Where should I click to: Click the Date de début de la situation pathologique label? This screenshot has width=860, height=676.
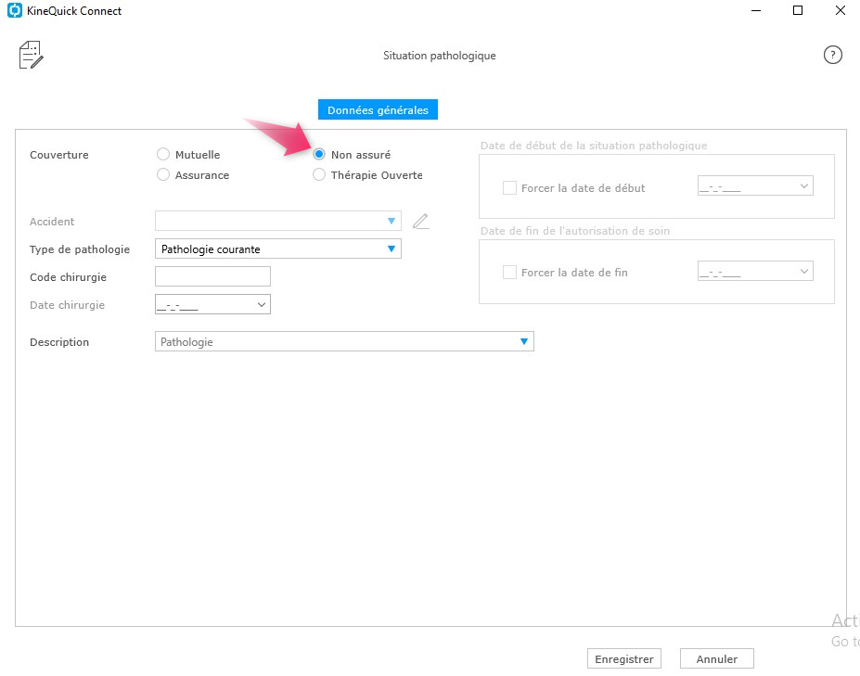click(x=594, y=146)
